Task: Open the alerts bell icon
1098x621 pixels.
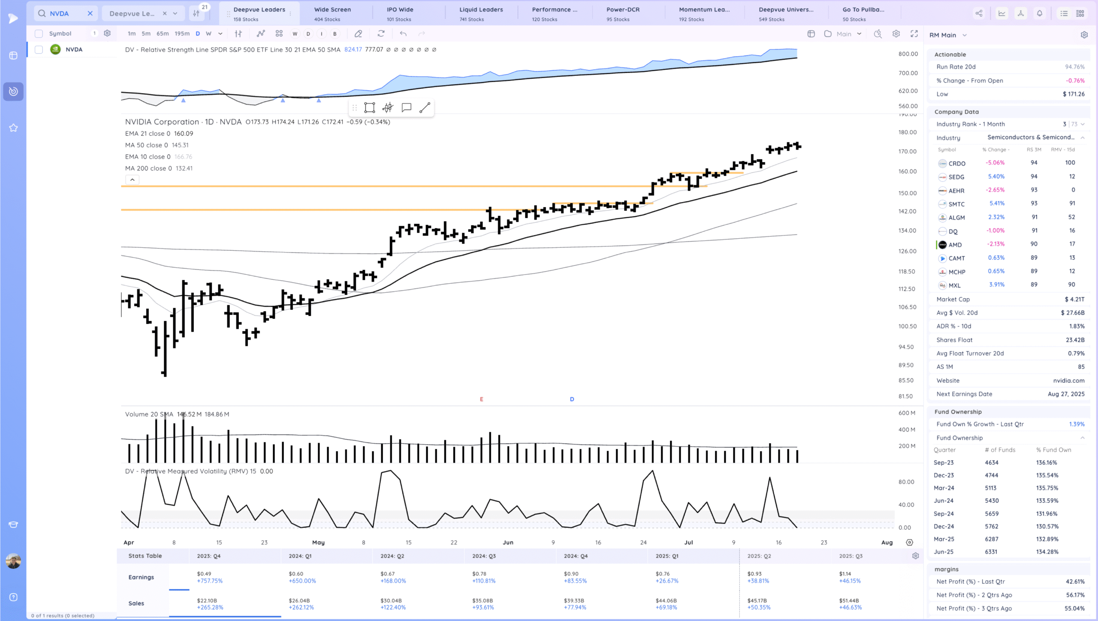Action: pyautogui.click(x=1039, y=13)
